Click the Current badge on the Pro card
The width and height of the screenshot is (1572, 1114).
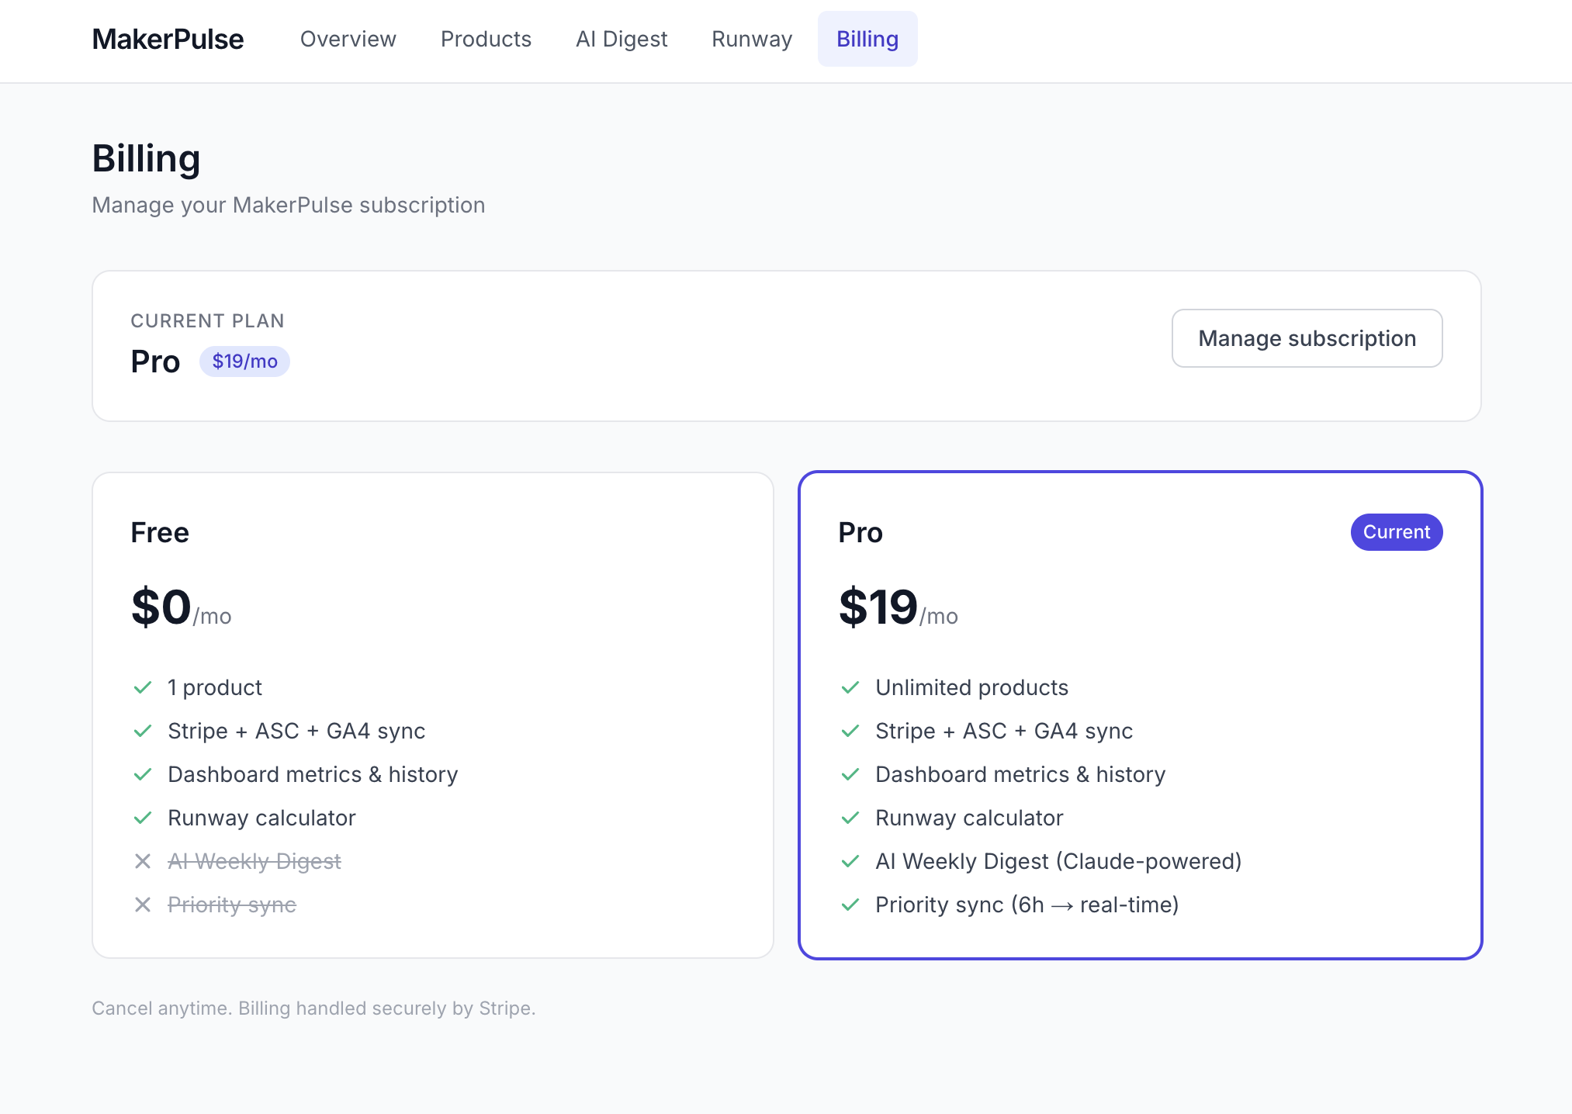(x=1396, y=532)
